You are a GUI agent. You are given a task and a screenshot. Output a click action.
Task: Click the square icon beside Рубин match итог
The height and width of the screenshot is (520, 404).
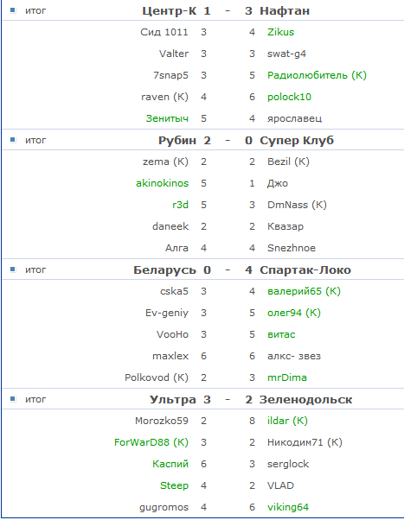(13, 140)
